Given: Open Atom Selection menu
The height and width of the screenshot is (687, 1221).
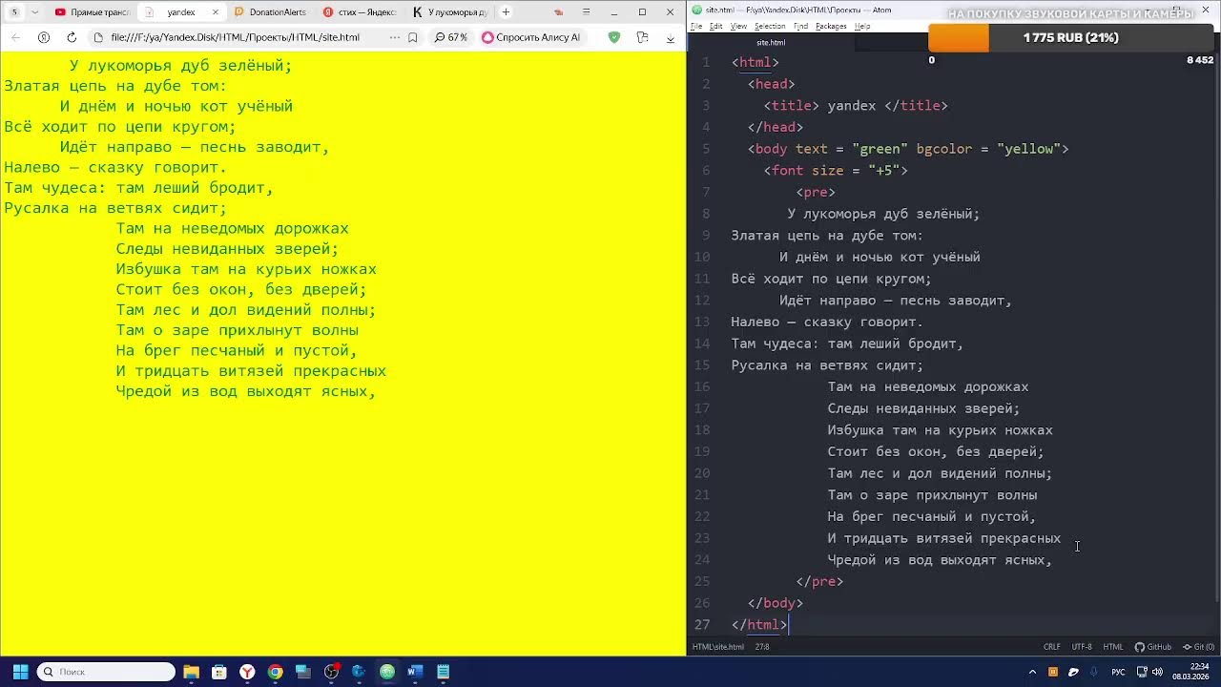Looking at the screenshot, I should (x=770, y=26).
